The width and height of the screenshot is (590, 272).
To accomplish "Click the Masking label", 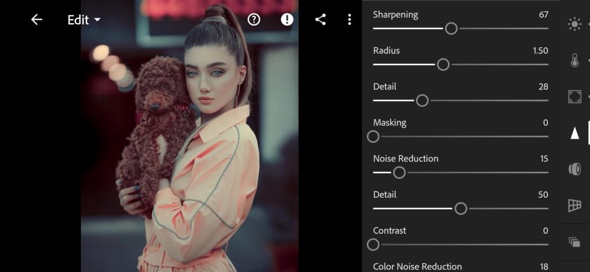I will point(389,123).
